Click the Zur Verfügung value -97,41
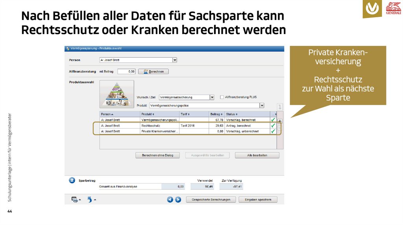 coord(231,187)
